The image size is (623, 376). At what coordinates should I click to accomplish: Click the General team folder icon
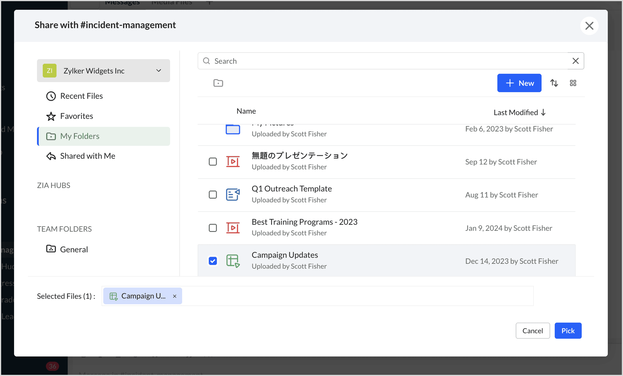point(51,249)
